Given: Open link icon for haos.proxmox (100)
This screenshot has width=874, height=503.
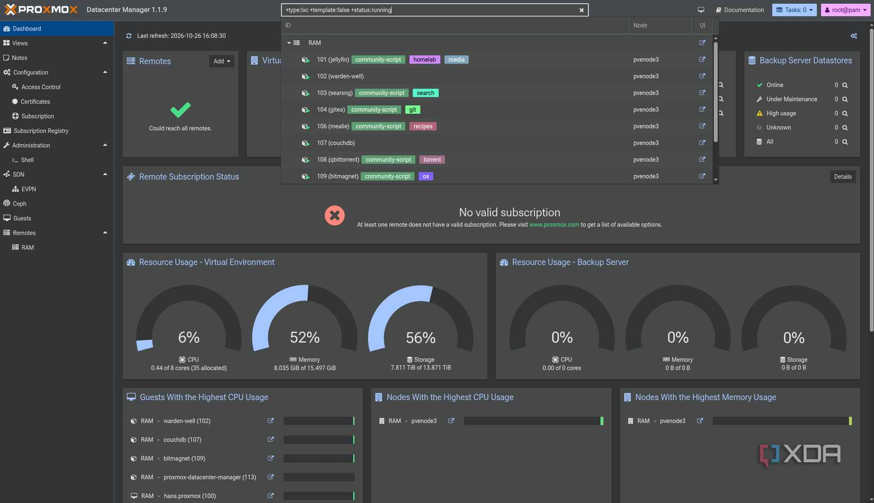Looking at the screenshot, I should pyautogui.click(x=271, y=496).
